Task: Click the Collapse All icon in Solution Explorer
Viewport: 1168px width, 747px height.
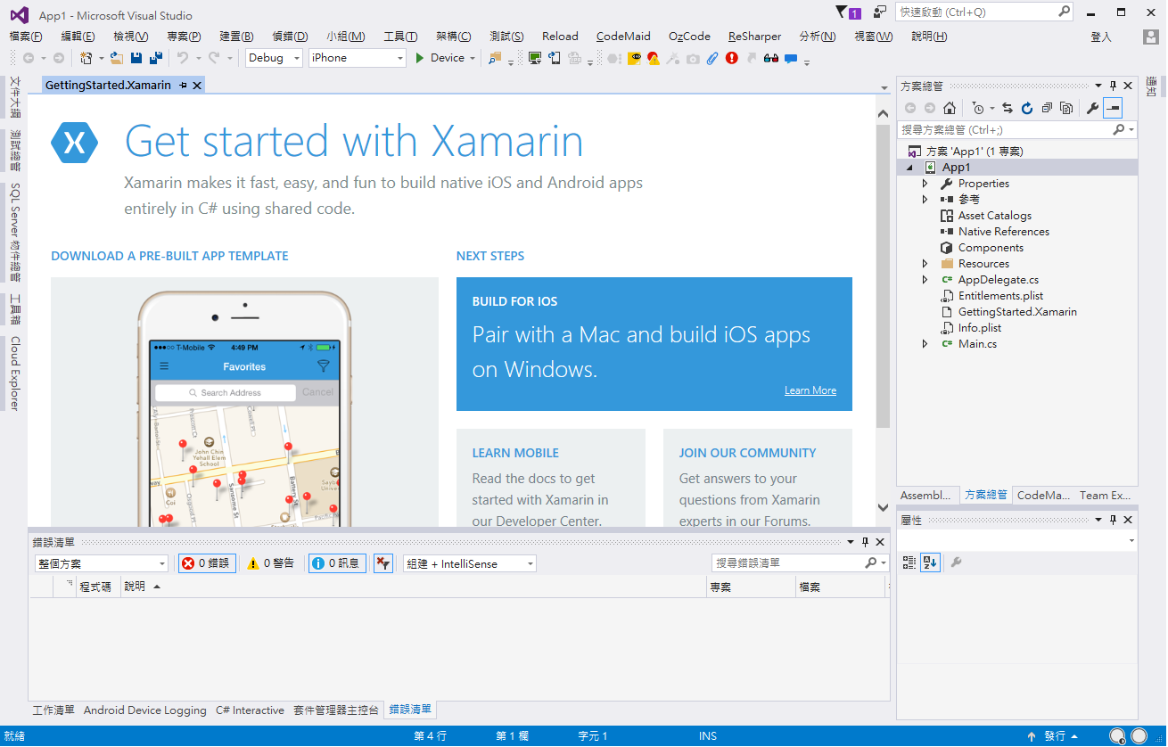Action: click(x=1047, y=108)
